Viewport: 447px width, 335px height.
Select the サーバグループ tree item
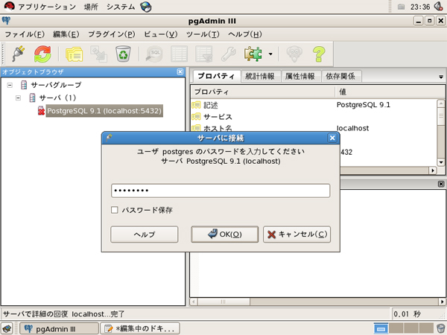(56, 85)
